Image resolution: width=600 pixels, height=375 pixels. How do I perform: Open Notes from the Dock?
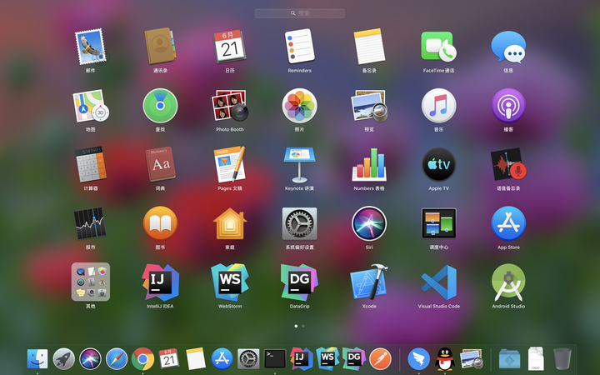click(196, 359)
